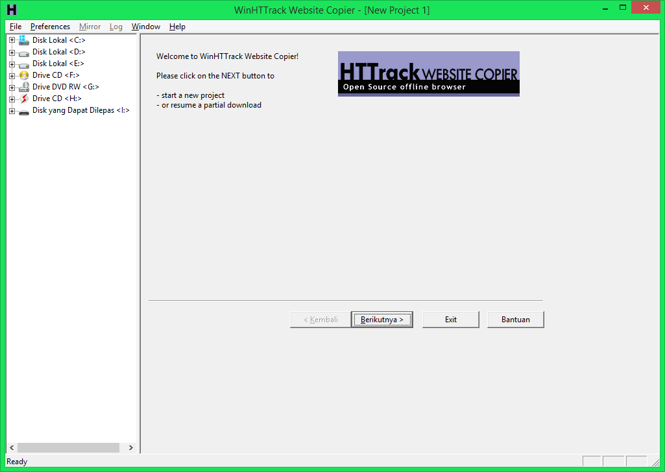
Task: Select the Drive CD <H:> label
Action: tap(57, 99)
